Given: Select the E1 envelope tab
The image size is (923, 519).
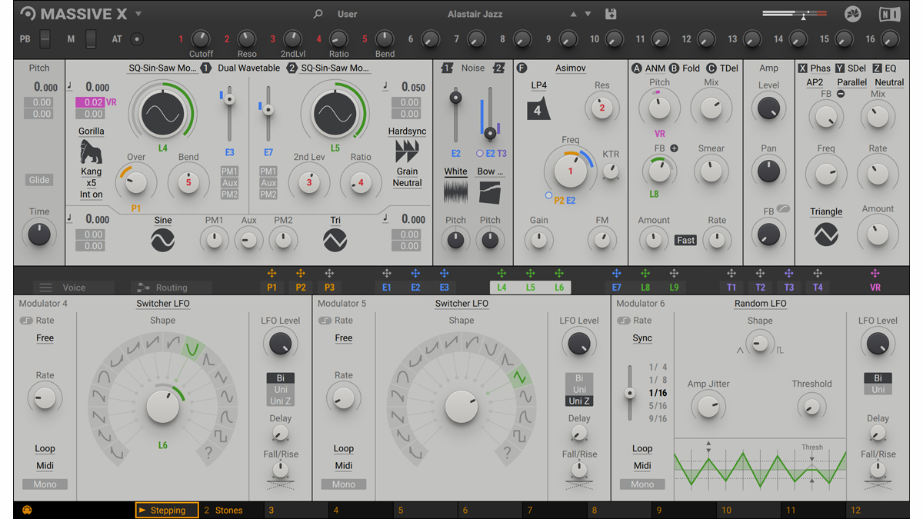Looking at the screenshot, I should click(387, 288).
